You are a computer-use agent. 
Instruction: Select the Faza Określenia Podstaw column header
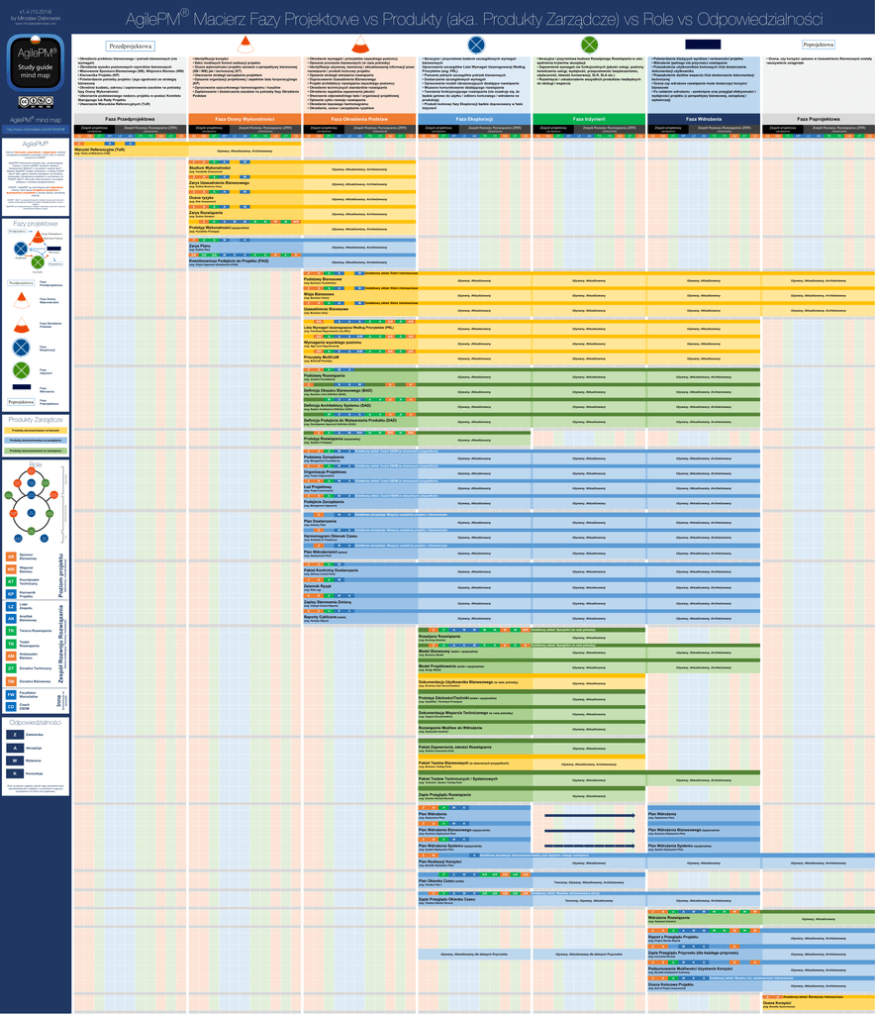(x=359, y=119)
